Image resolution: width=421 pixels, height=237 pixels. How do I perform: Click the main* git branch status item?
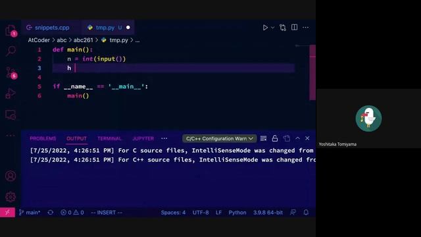tap(30, 212)
